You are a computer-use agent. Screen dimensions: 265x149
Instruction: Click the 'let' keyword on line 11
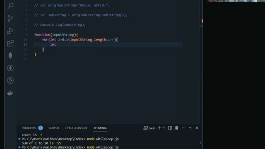[x=53, y=45]
